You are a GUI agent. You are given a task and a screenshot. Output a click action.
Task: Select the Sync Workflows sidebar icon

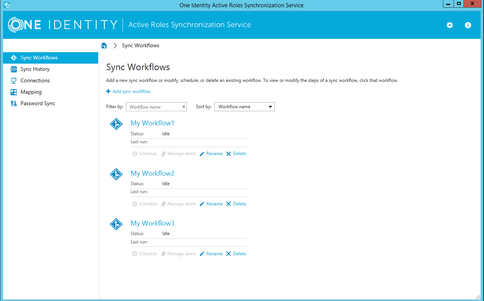tap(14, 58)
